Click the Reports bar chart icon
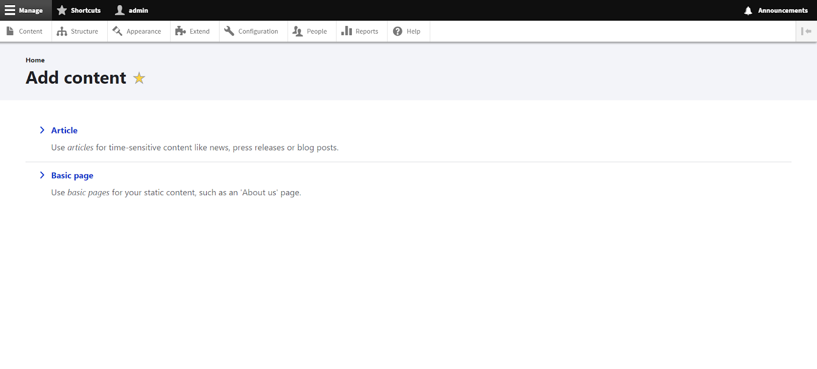This screenshot has height=369, width=817. pos(347,31)
